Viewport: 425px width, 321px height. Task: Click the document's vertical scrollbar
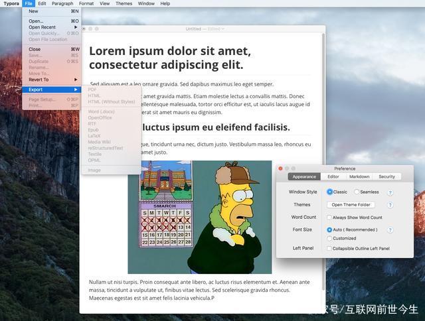pyautogui.click(x=323, y=162)
